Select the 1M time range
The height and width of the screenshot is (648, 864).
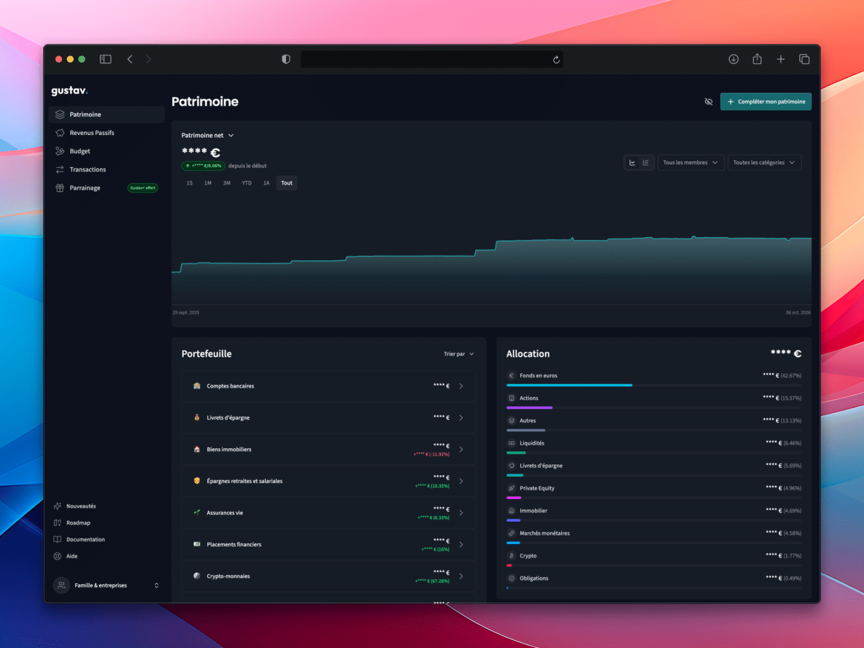[208, 183]
